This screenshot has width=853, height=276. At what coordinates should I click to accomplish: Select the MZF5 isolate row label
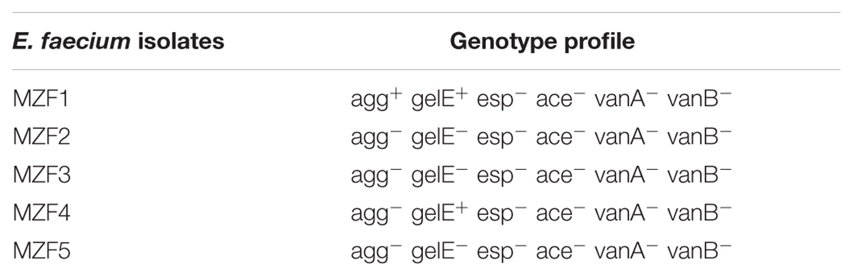pos(41,251)
